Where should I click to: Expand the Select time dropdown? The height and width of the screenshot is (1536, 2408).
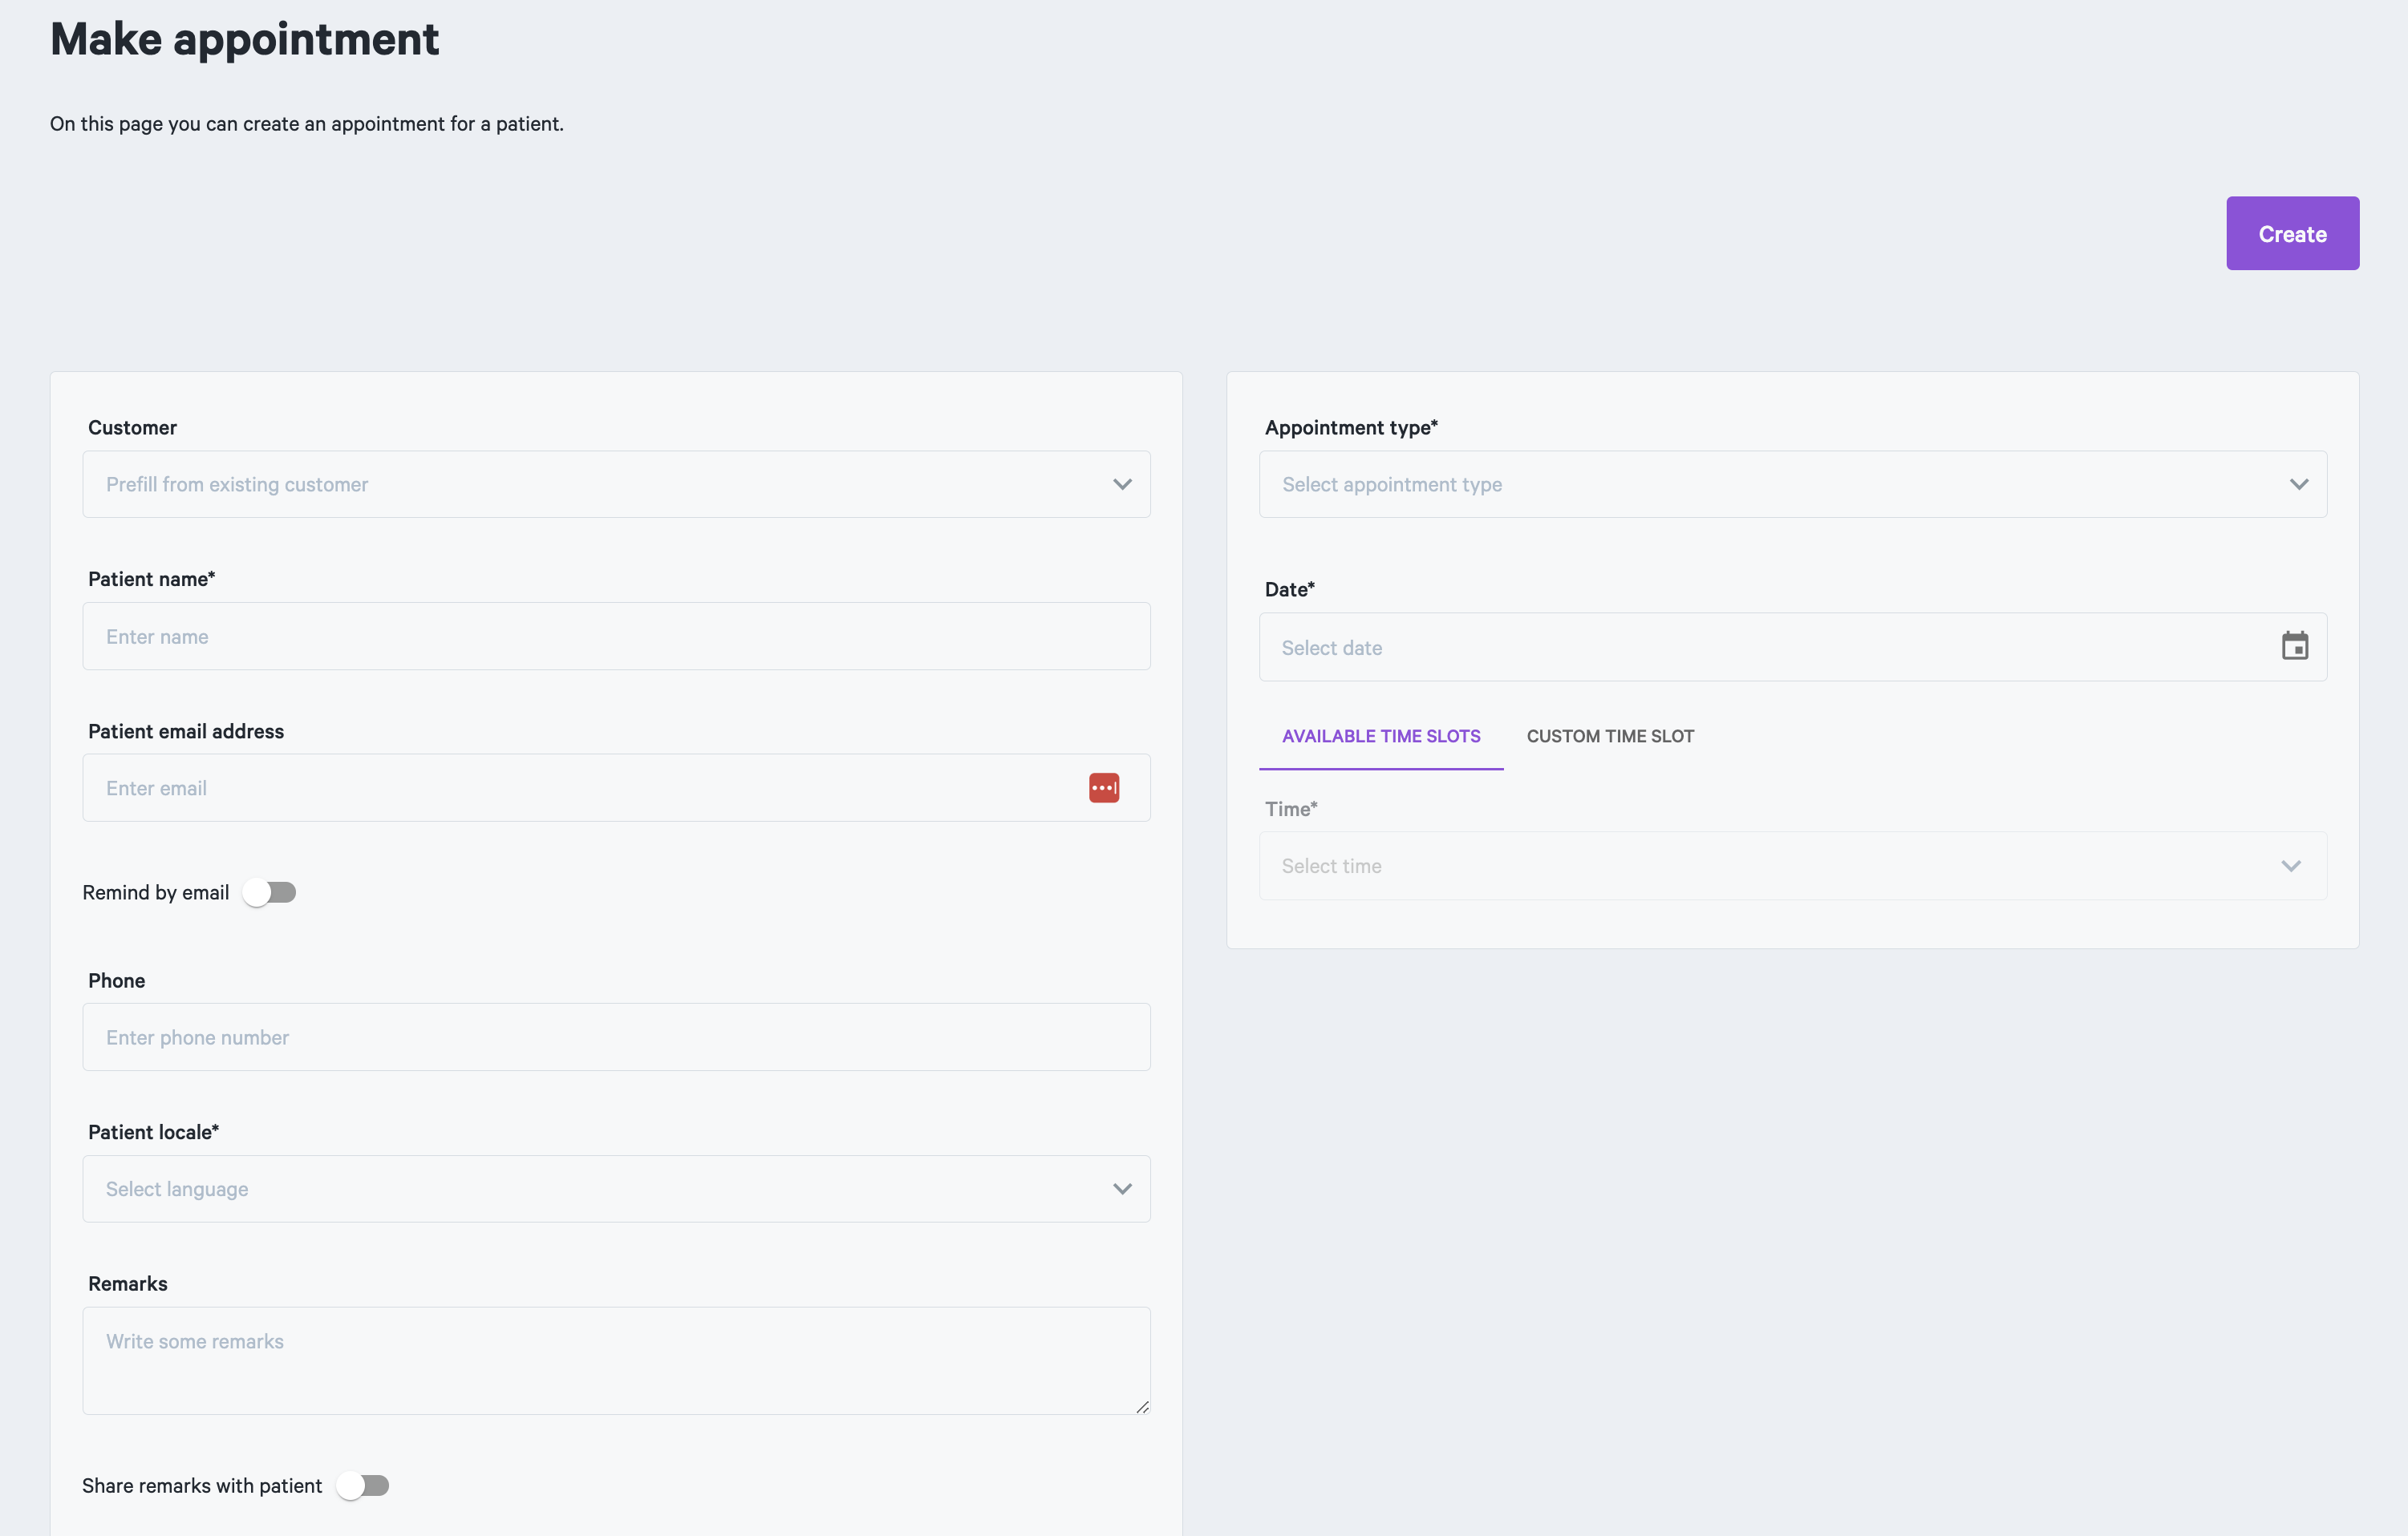[x=1792, y=867]
